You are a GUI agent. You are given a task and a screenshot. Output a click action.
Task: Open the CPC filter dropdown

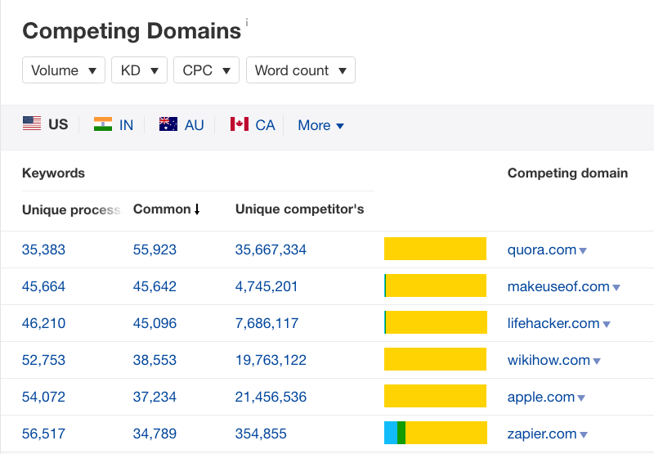coord(207,70)
